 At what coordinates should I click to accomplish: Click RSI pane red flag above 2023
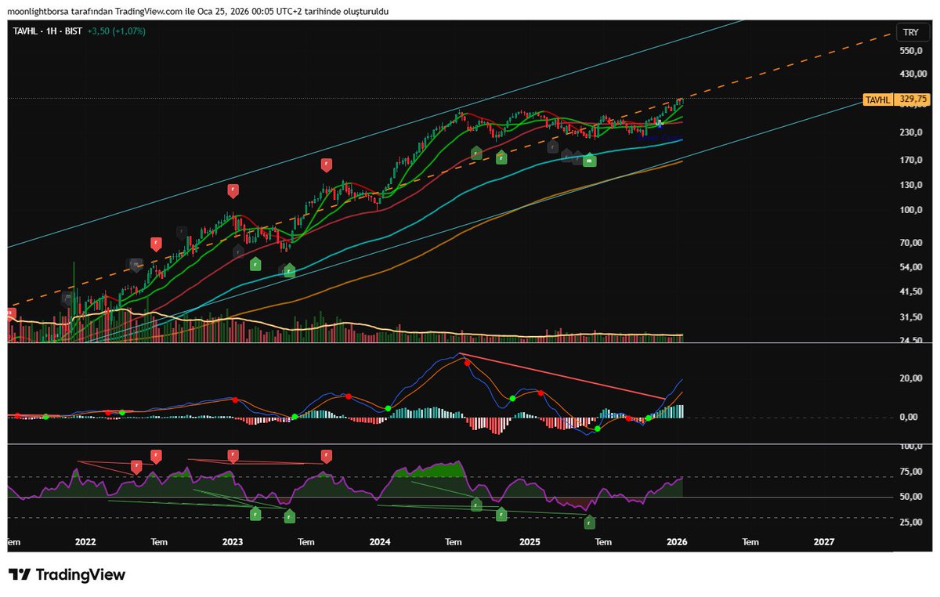233,455
